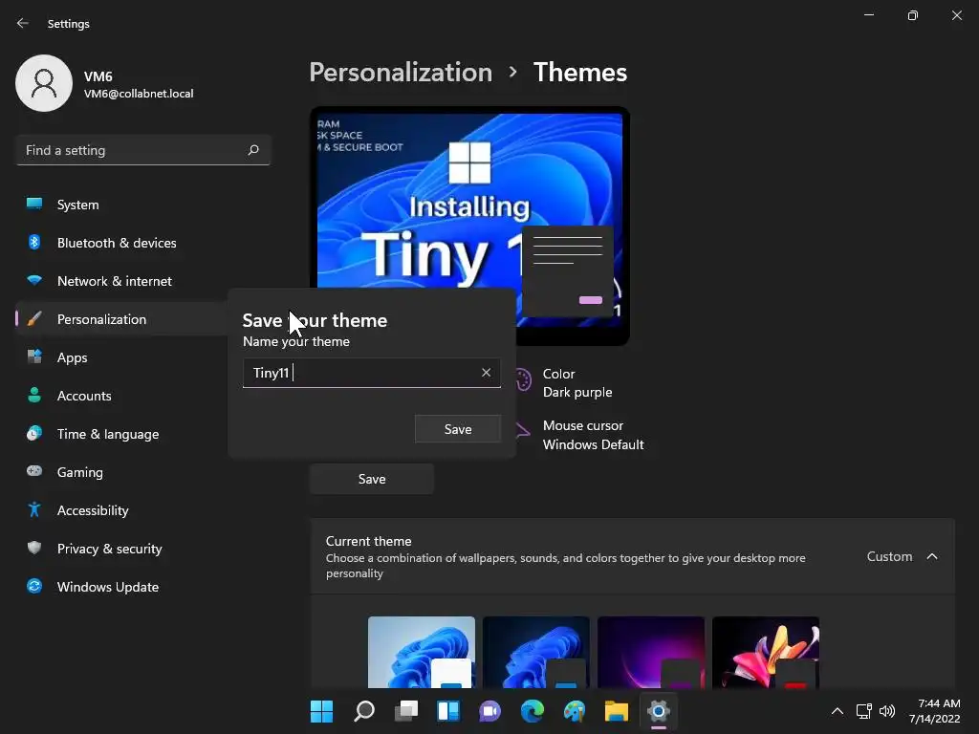This screenshot has height=734, width=979.
Task: Click the volume speaker tray icon
Action: coord(887,711)
